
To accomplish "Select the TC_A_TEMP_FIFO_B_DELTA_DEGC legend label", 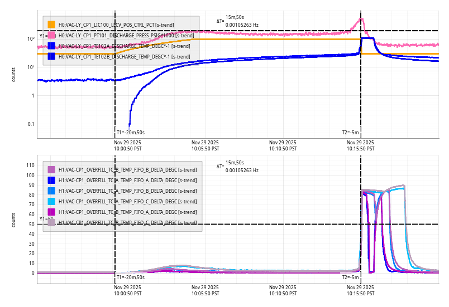I will click(127, 191).
